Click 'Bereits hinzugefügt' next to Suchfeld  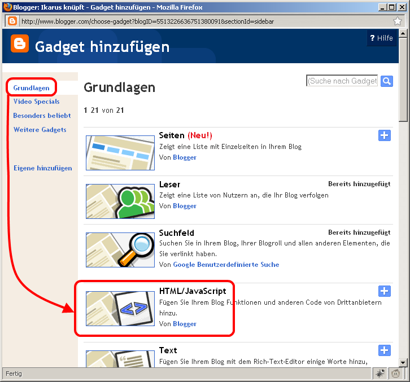[359, 232]
